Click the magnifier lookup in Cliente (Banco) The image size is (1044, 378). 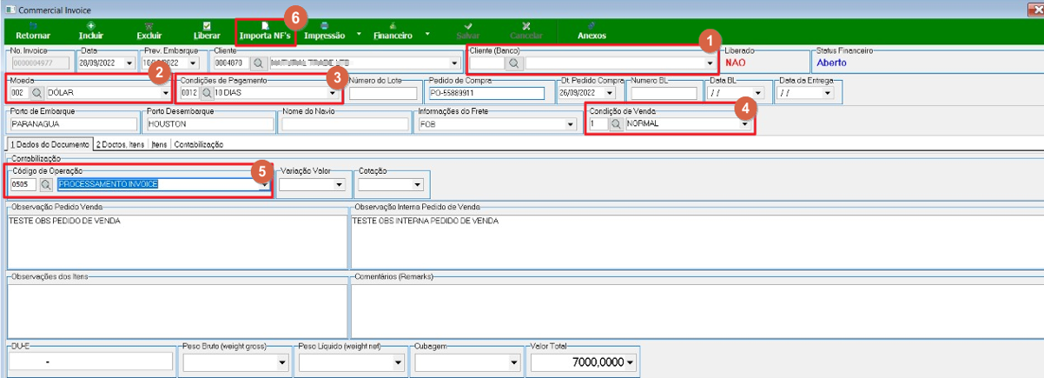[513, 63]
